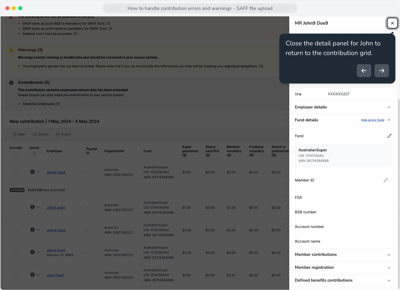The width and height of the screenshot is (400, 290).
Task: Open the John1 Doe1 employee link
Action: click(x=55, y=275)
